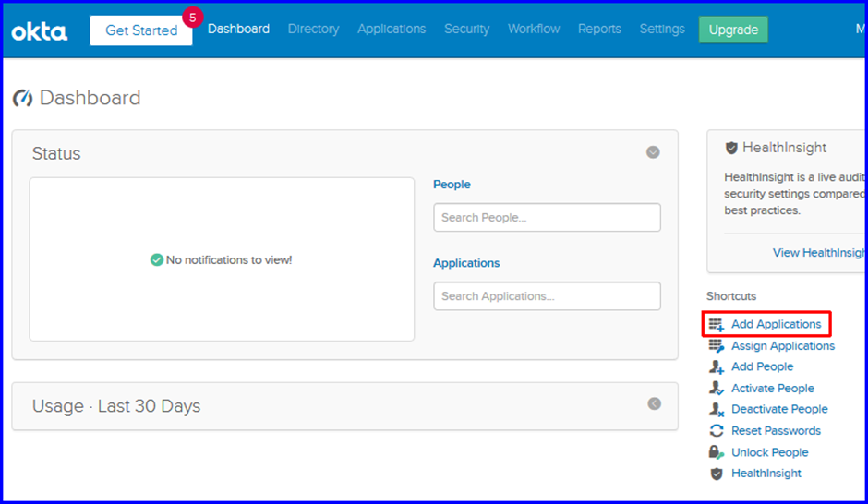Screen dimensions: 868x504
Task: Click the Unlock People padlock icon
Action: point(717,452)
